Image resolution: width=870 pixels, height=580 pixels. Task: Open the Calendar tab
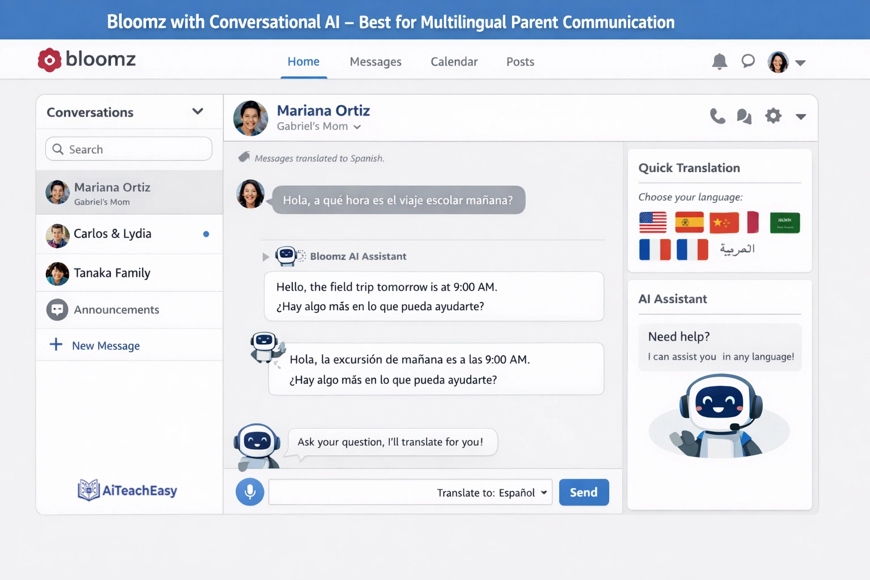coord(454,62)
